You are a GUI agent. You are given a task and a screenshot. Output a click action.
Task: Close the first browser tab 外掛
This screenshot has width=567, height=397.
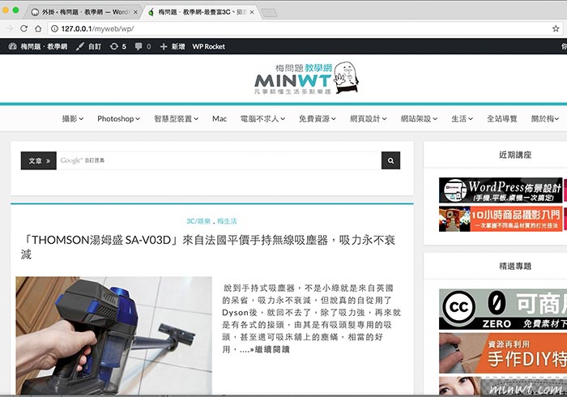[135, 12]
